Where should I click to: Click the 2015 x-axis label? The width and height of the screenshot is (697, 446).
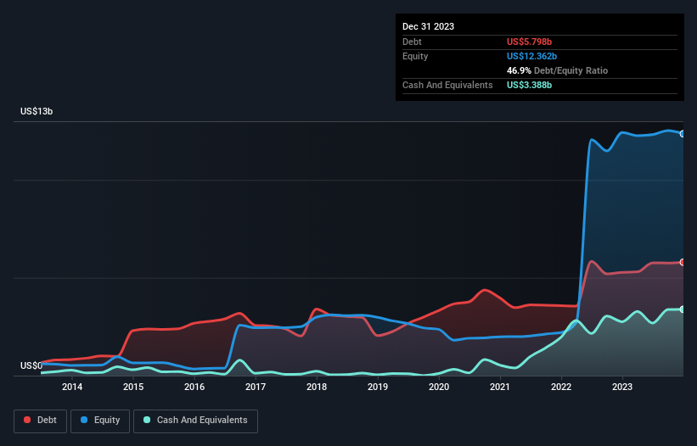click(133, 387)
